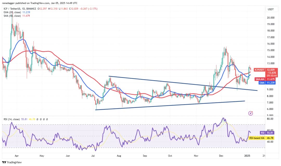Click the purple lightning bolt icon
The image size is (281, 166).
(251, 113)
